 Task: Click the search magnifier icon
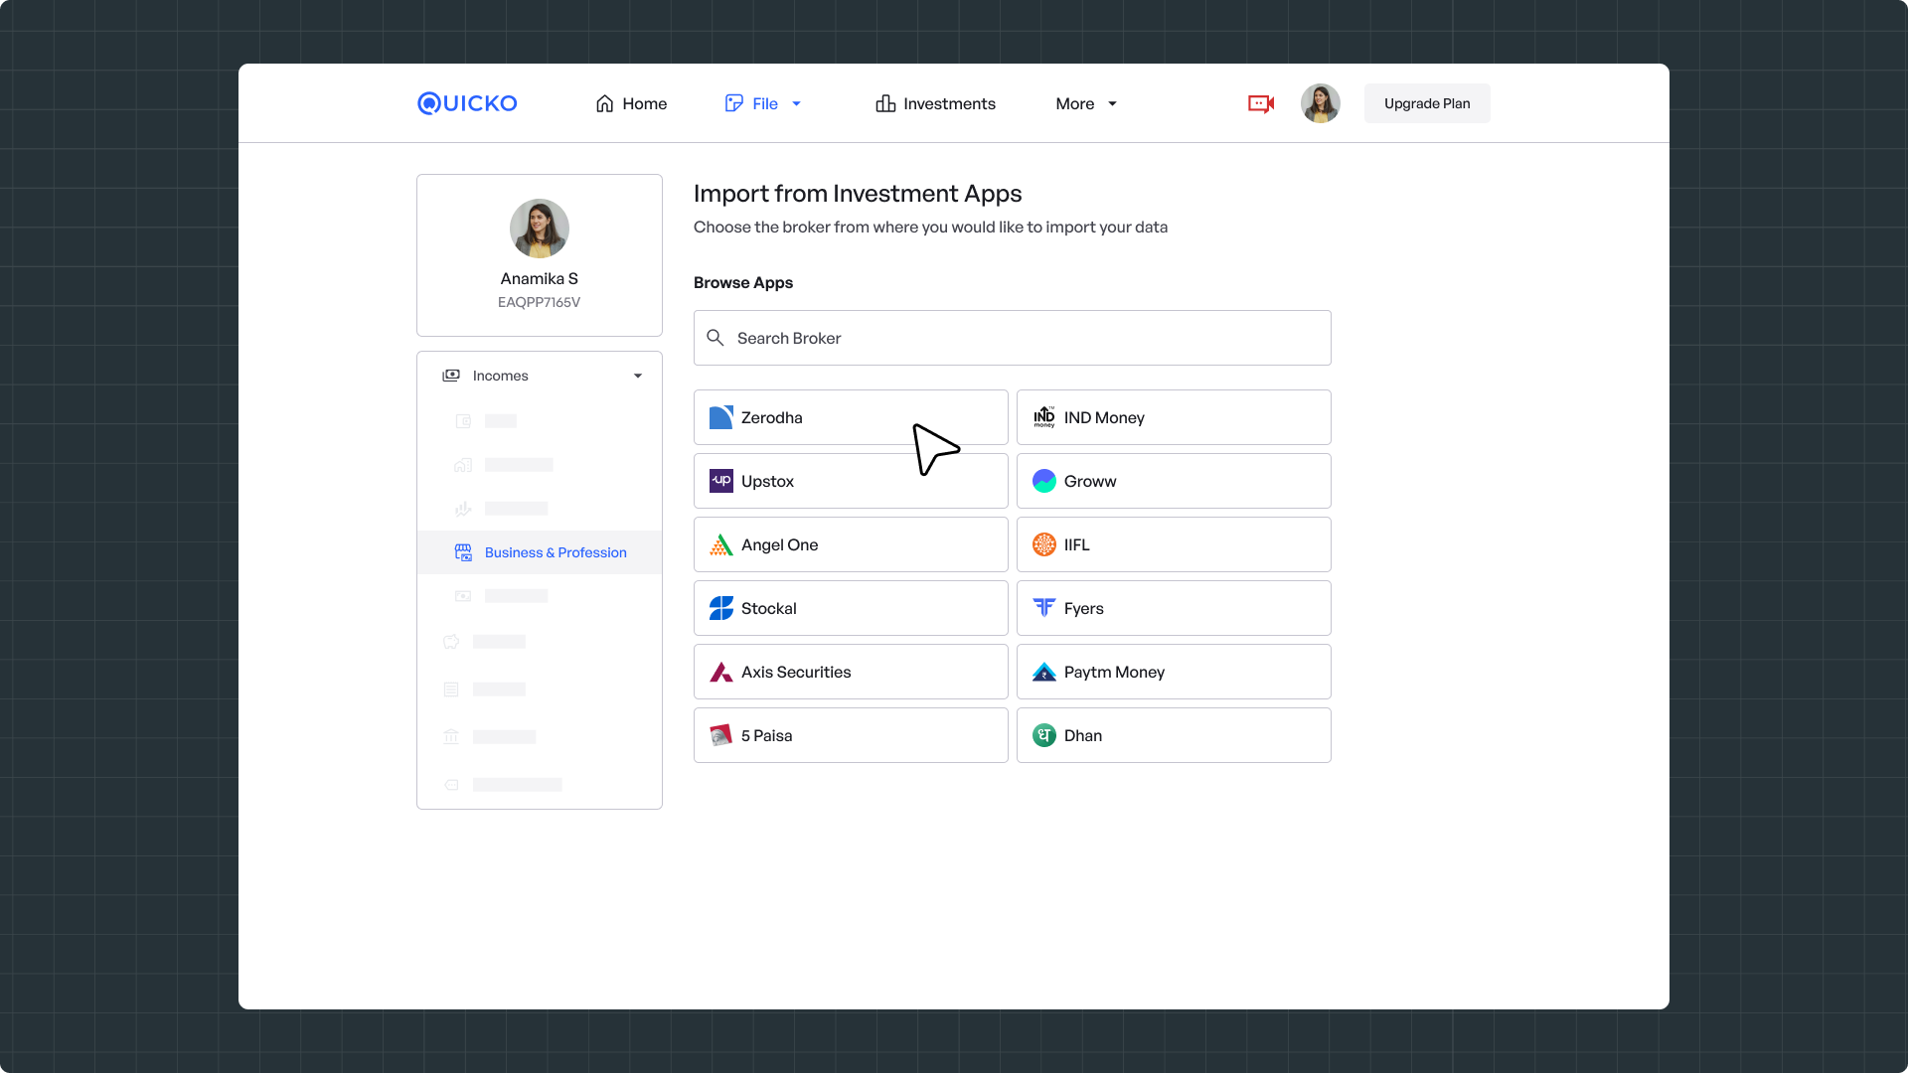point(715,338)
